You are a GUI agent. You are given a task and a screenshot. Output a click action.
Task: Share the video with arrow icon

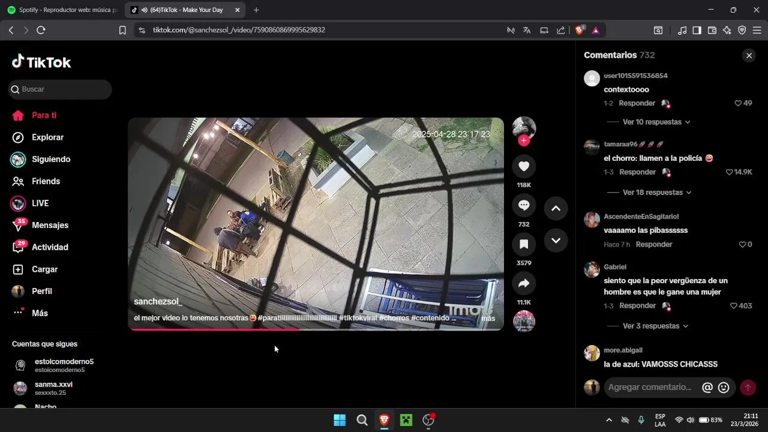click(x=524, y=283)
